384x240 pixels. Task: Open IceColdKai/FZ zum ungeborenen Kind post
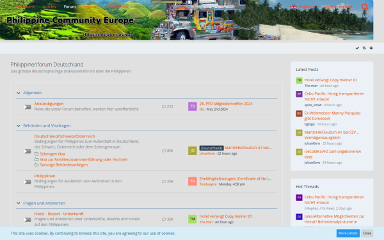pyautogui.click(x=333, y=154)
